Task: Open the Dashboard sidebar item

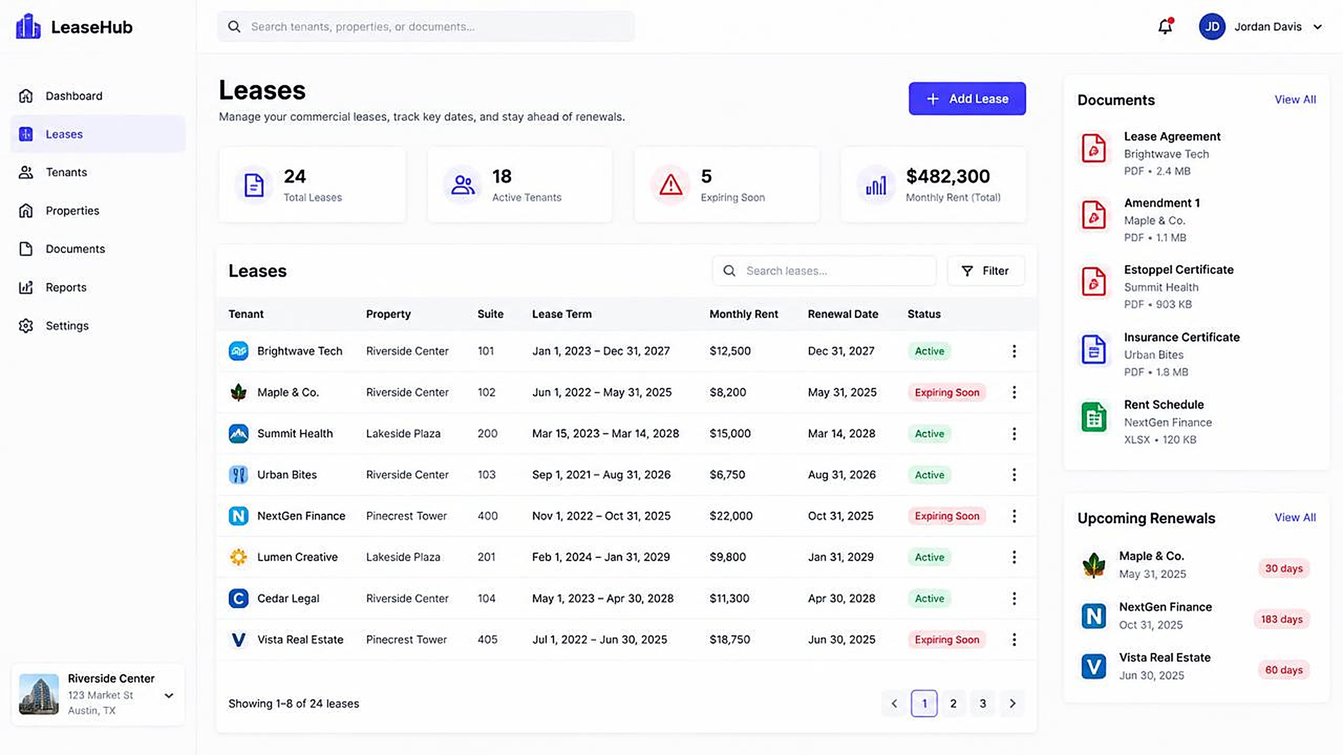Action: click(98, 96)
